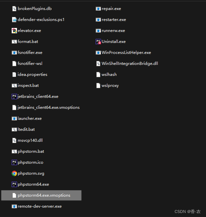Click the repair.exe executable icon
This screenshot has height=217, width=206.
click(98, 9)
